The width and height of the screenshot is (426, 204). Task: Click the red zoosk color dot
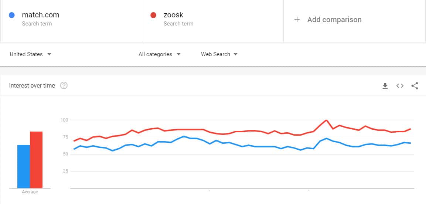pos(153,15)
